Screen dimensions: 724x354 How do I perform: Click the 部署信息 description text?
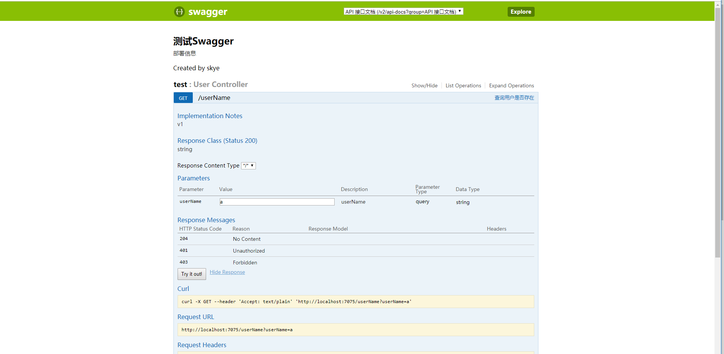185,54
